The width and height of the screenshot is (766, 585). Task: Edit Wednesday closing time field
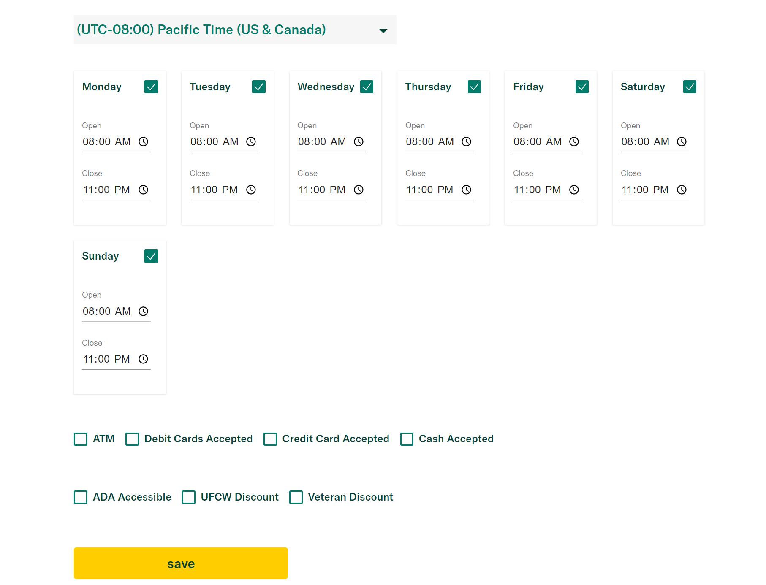point(331,190)
